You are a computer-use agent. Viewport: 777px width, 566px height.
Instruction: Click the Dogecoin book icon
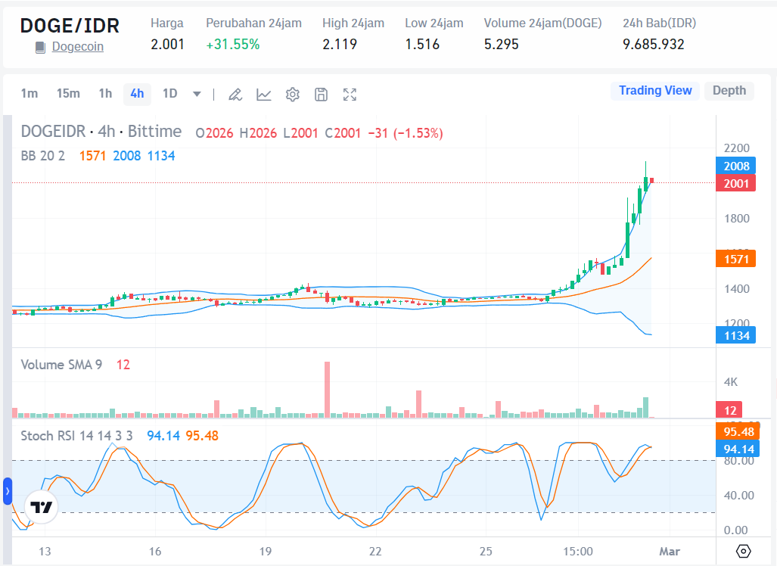pos(41,47)
